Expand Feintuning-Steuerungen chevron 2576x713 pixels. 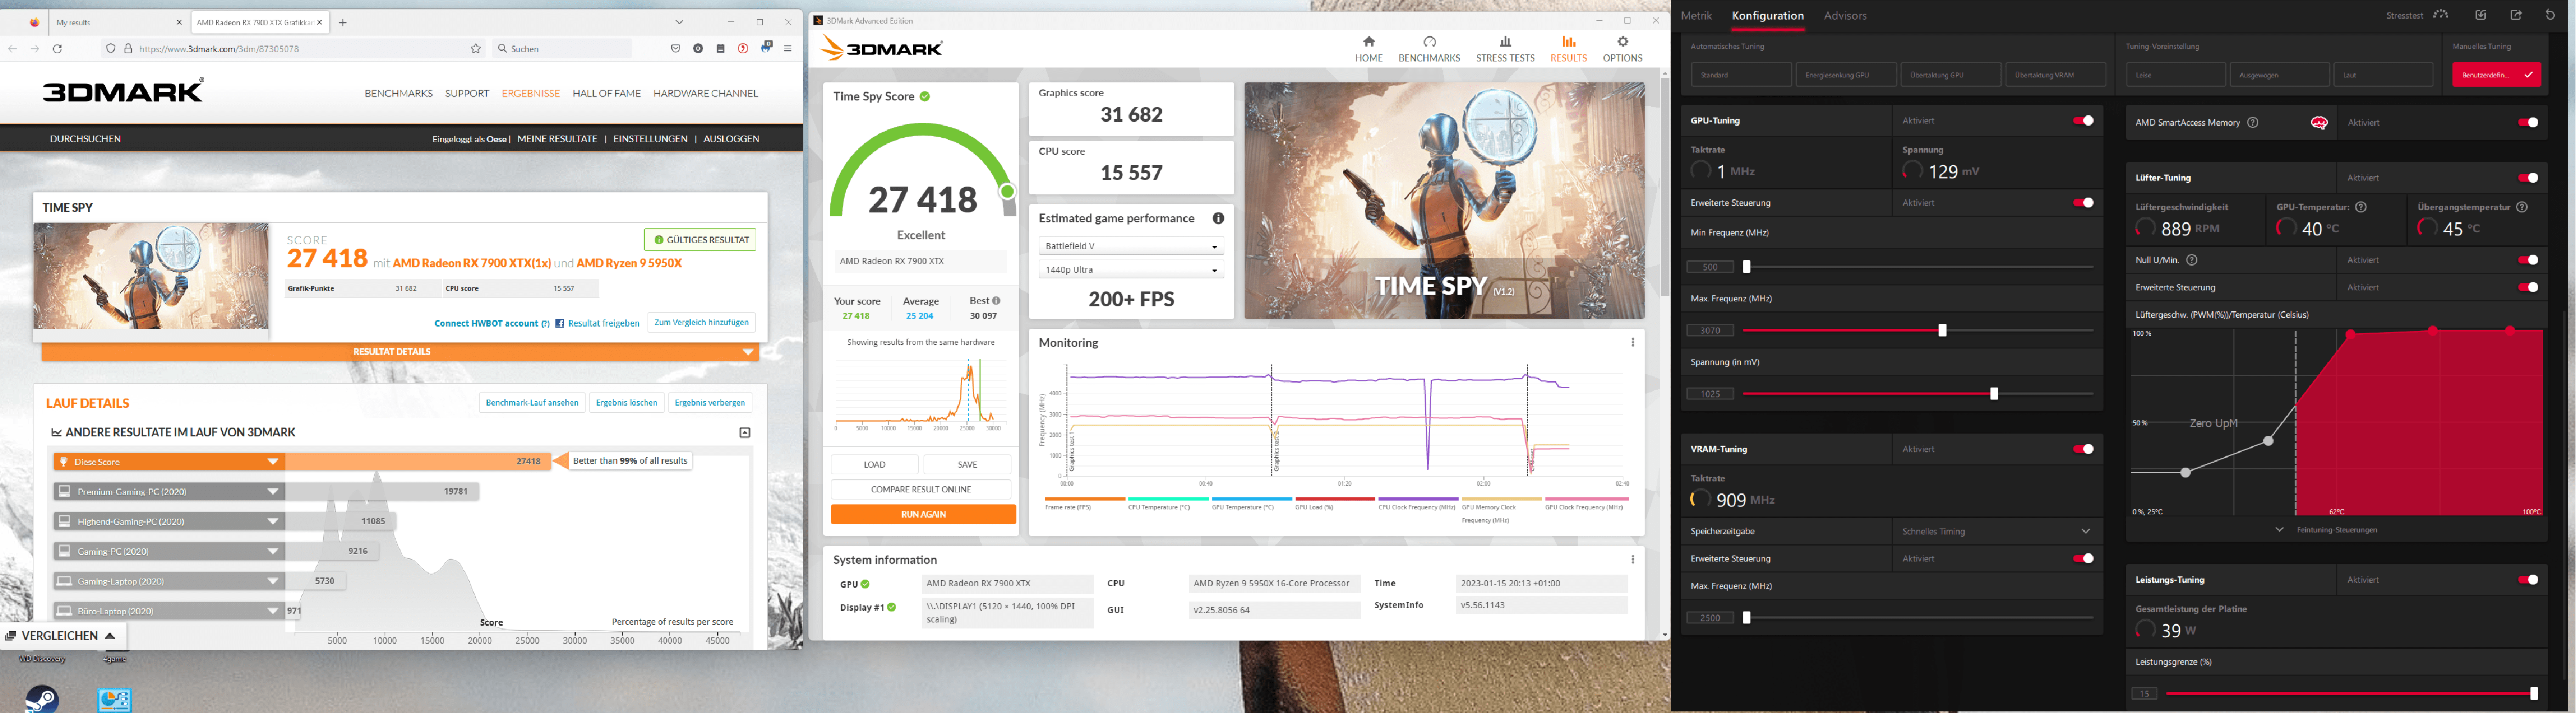2279,529
